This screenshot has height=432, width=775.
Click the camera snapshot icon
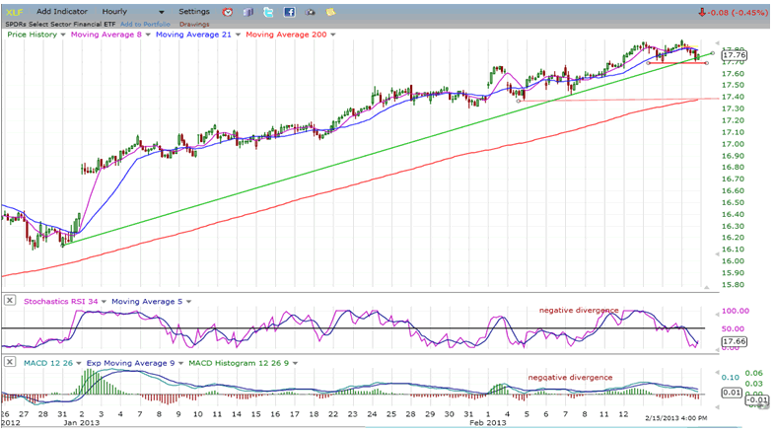pyautogui.click(x=311, y=12)
